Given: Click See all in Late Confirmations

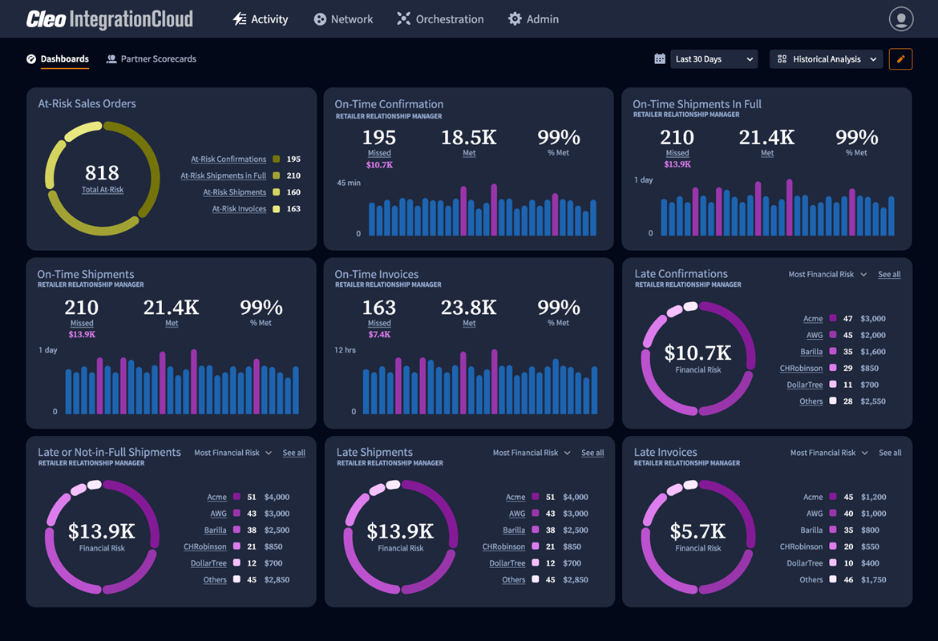Looking at the screenshot, I should pyautogui.click(x=889, y=274).
